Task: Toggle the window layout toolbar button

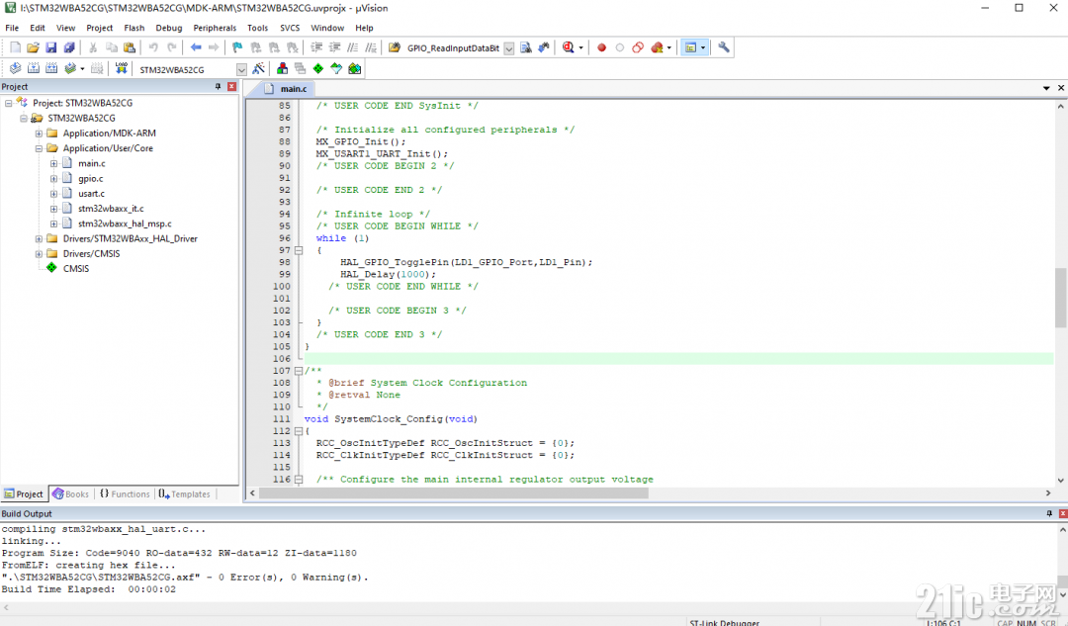Action: click(x=690, y=47)
